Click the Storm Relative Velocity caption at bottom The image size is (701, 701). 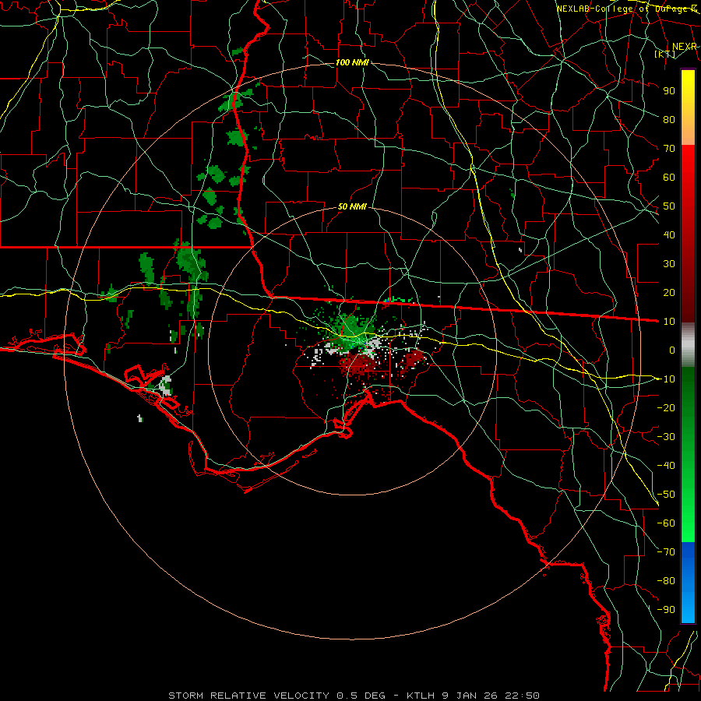(354, 696)
